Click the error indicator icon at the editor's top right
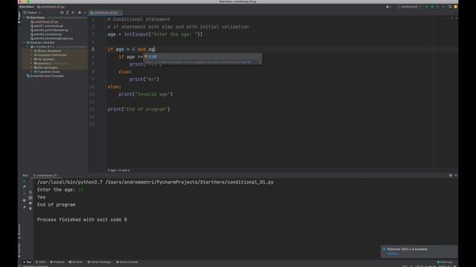The width and height of the screenshot is (476, 267). pyautogui.click(x=446, y=19)
